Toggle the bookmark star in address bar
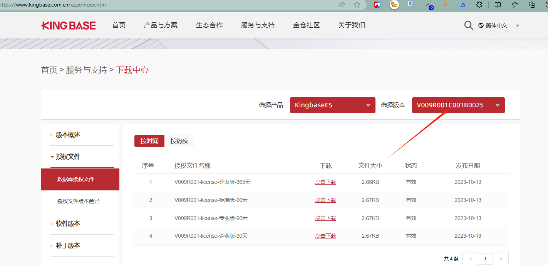Viewport: 548px width, 265px height. point(357,5)
